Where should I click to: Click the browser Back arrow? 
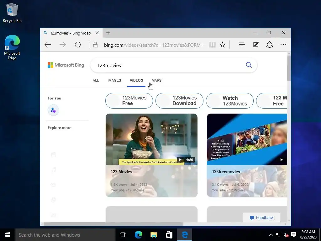[48, 45]
